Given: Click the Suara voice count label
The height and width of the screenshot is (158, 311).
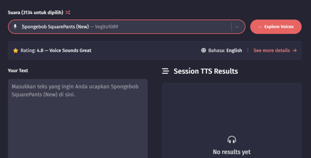Looking at the screenshot, I should pos(35,12).
